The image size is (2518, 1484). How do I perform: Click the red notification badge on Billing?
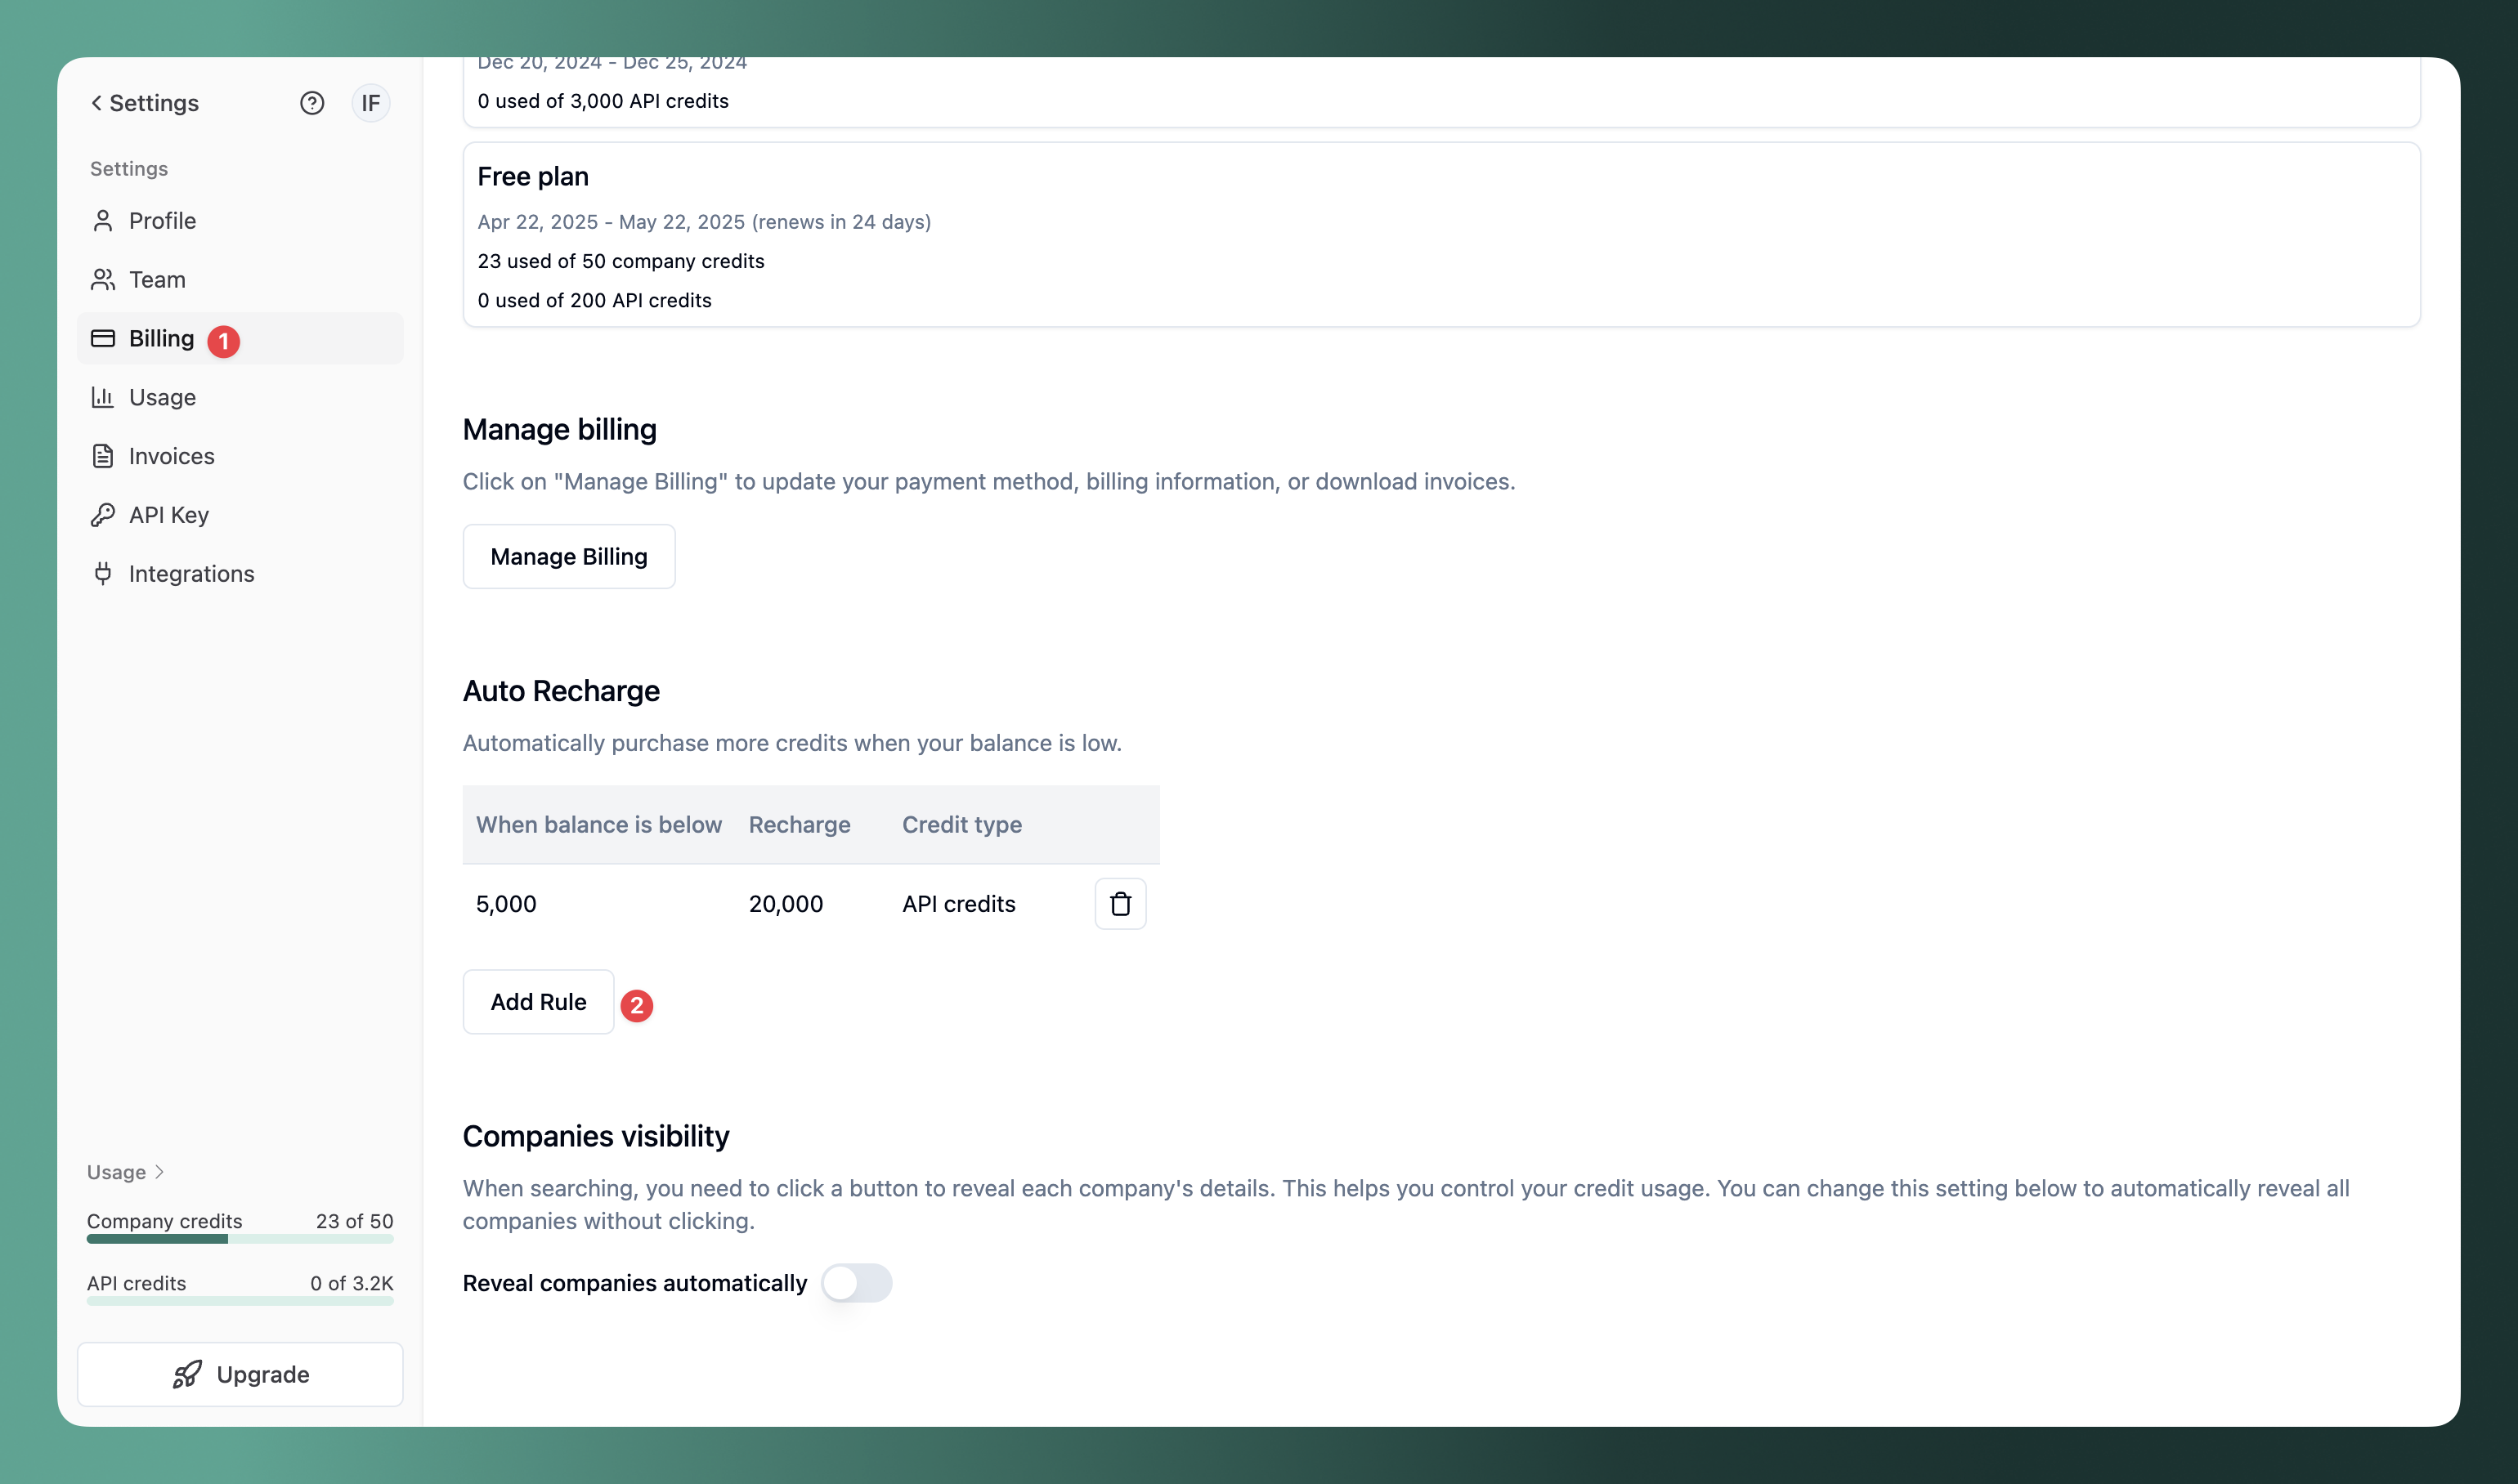point(223,340)
